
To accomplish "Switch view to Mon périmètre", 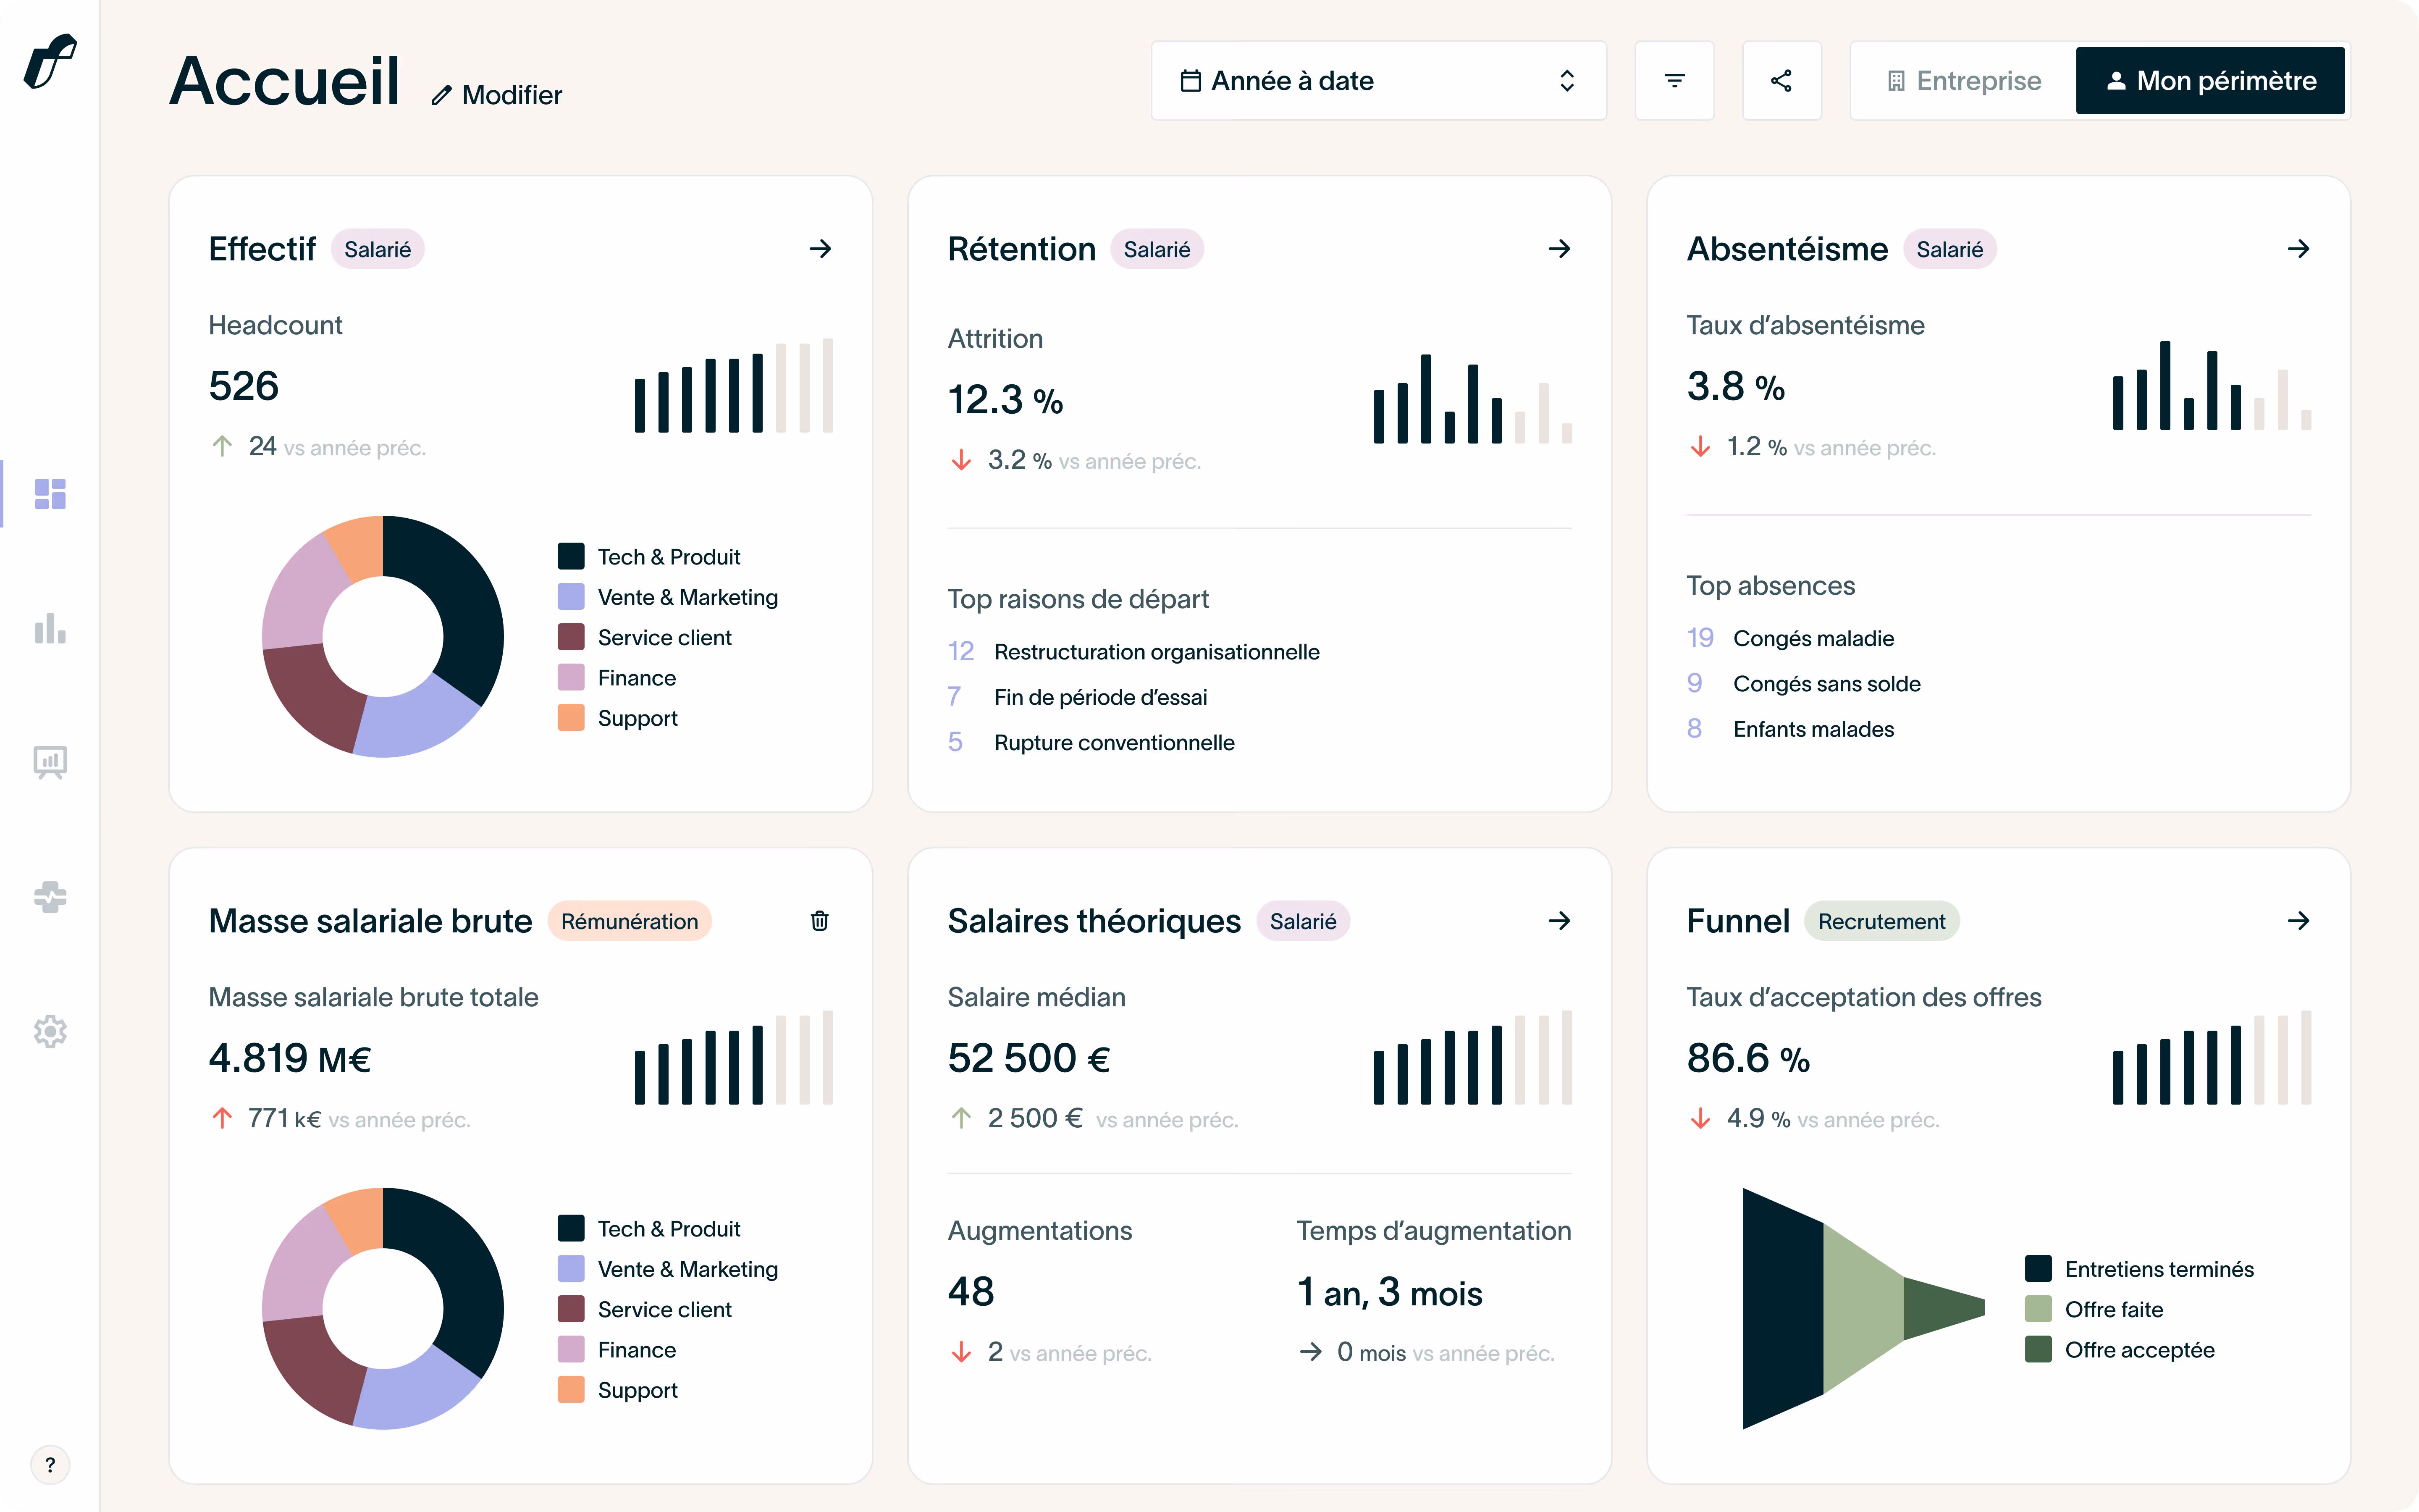I will coord(2210,81).
